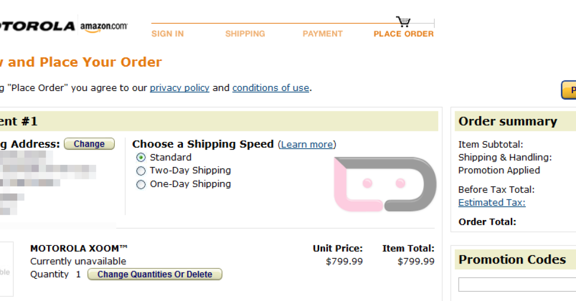Click the Motorola logo in header
The width and height of the screenshot is (576, 301).
tap(37, 26)
